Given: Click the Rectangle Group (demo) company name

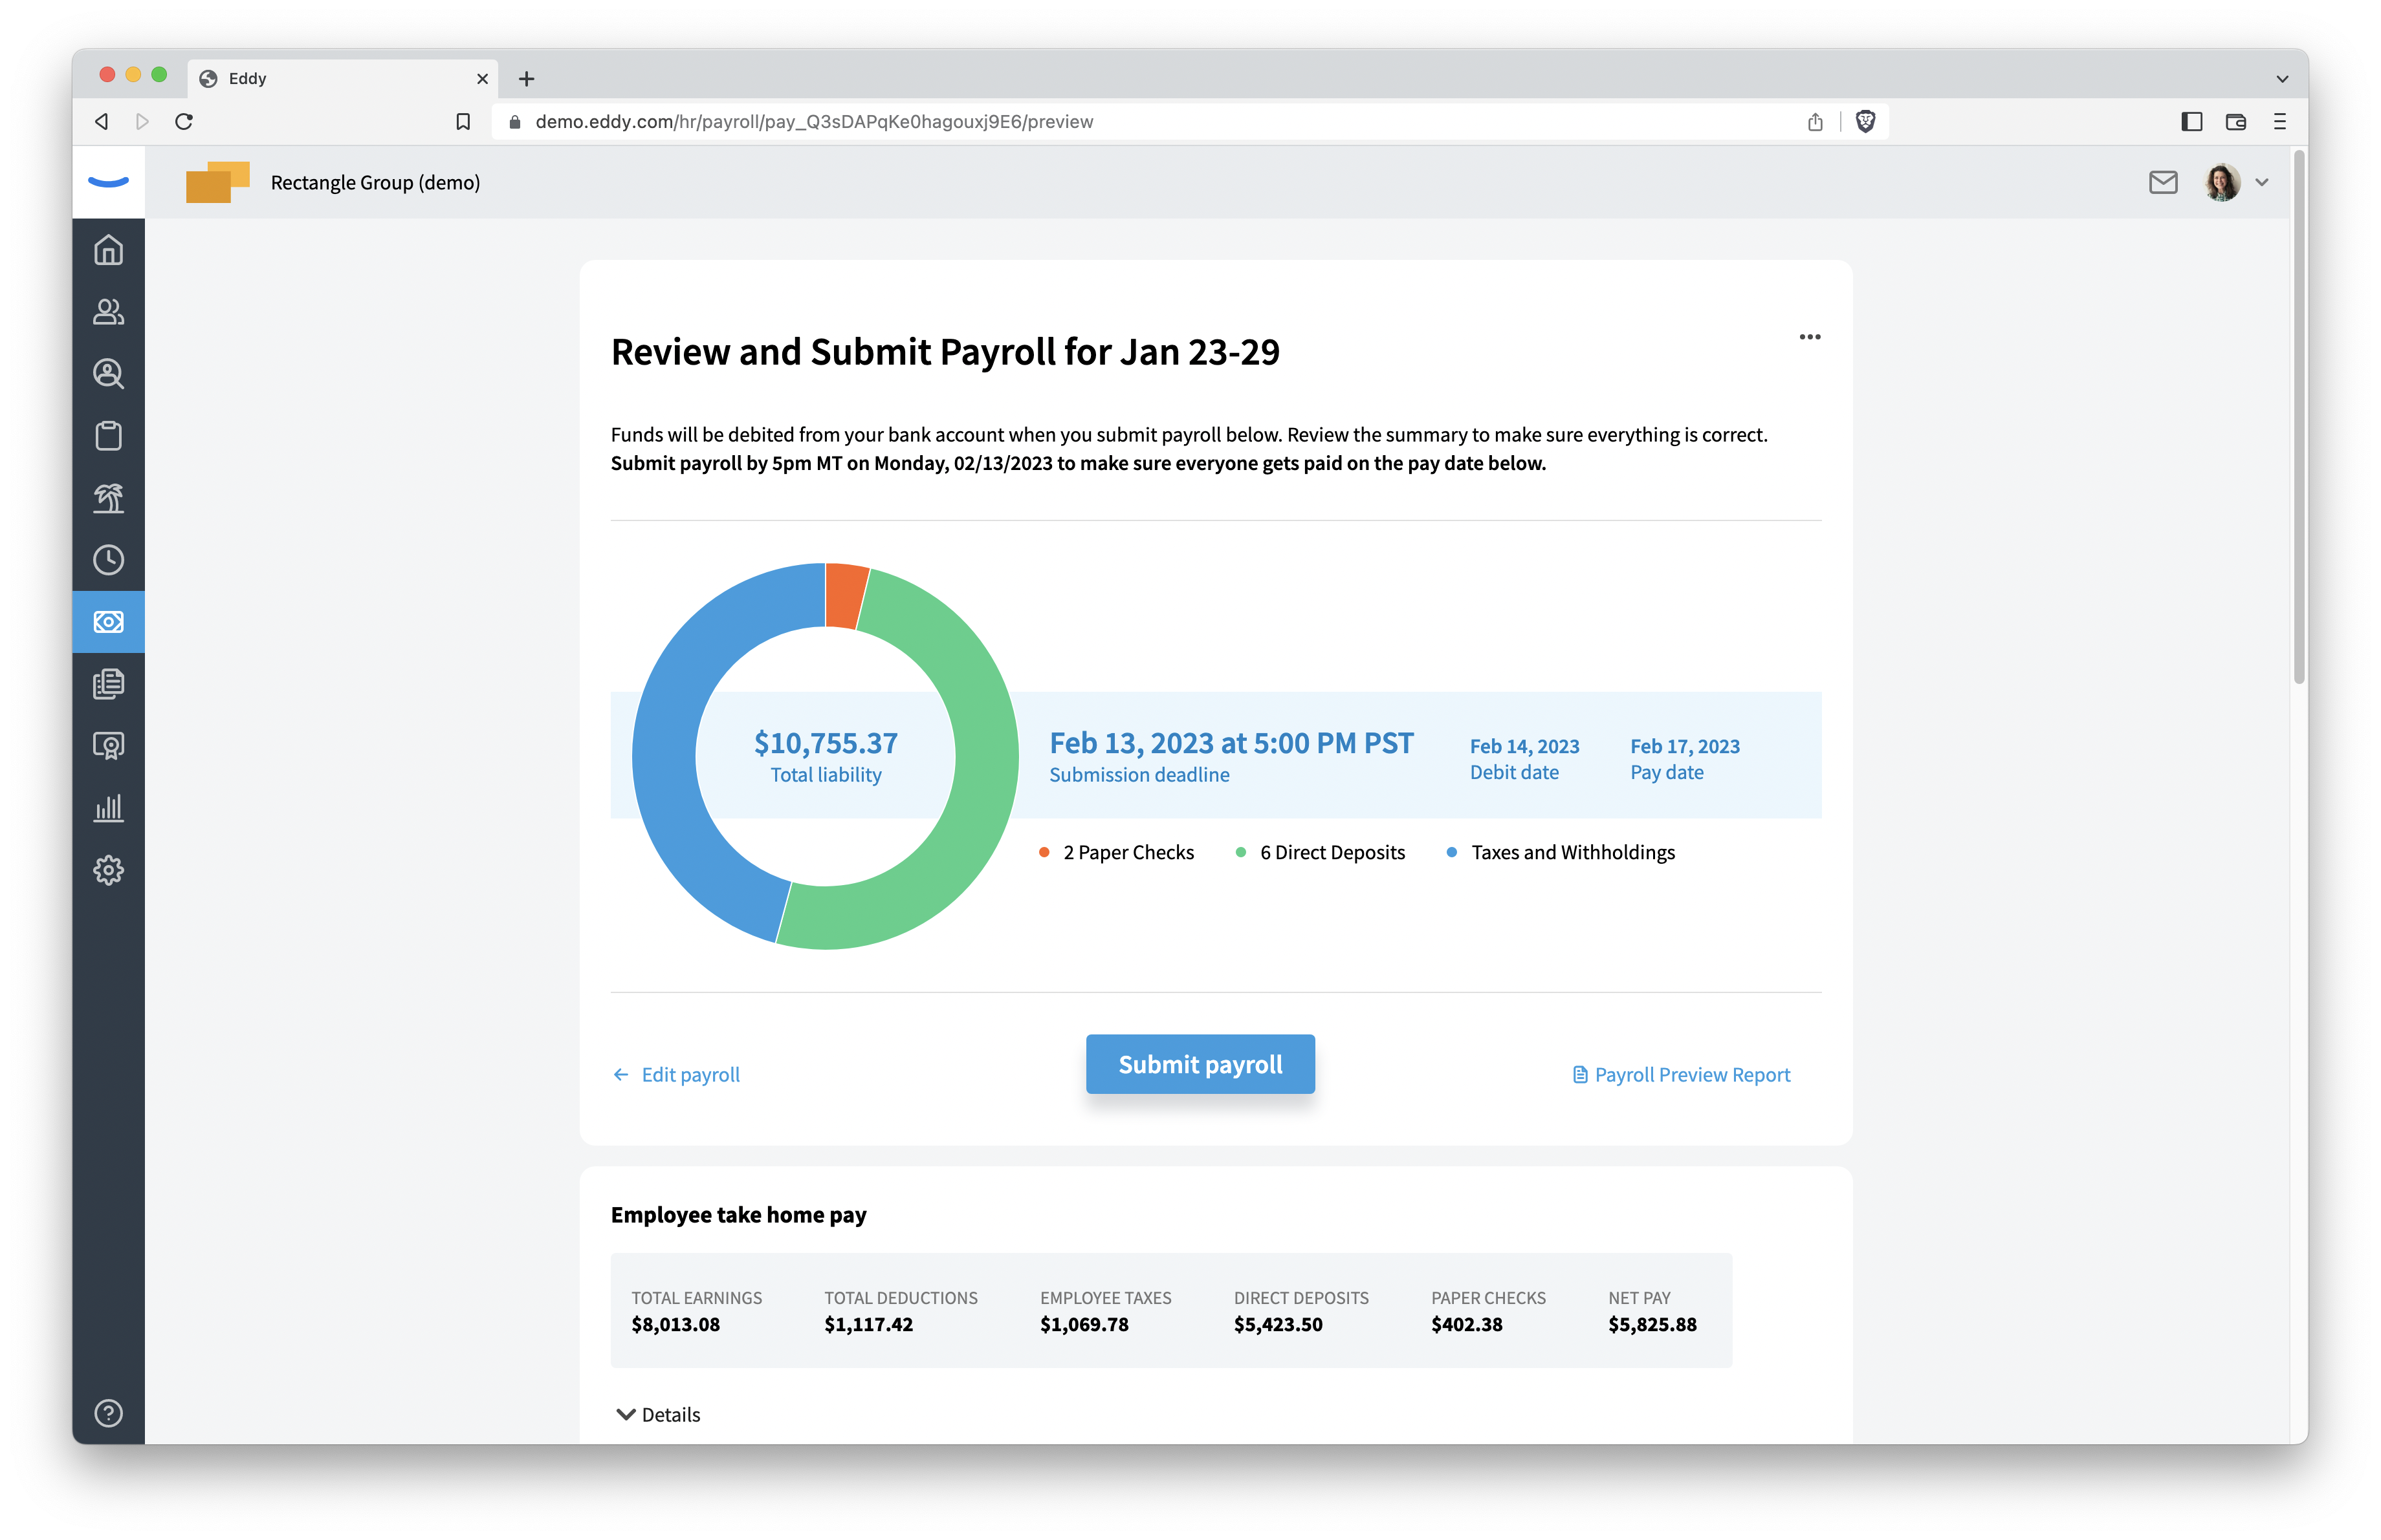Looking at the screenshot, I should tap(375, 183).
